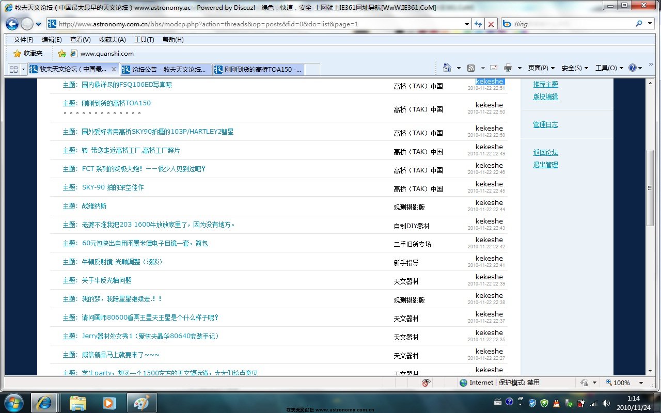
Task: Click the volume speaker tray icon
Action: [606, 403]
